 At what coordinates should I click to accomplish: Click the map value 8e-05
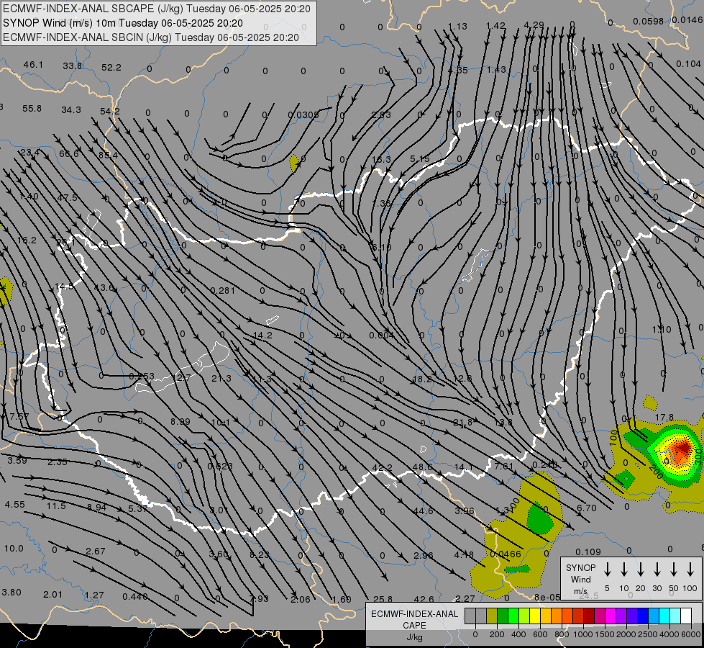click(x=547, y=597)
